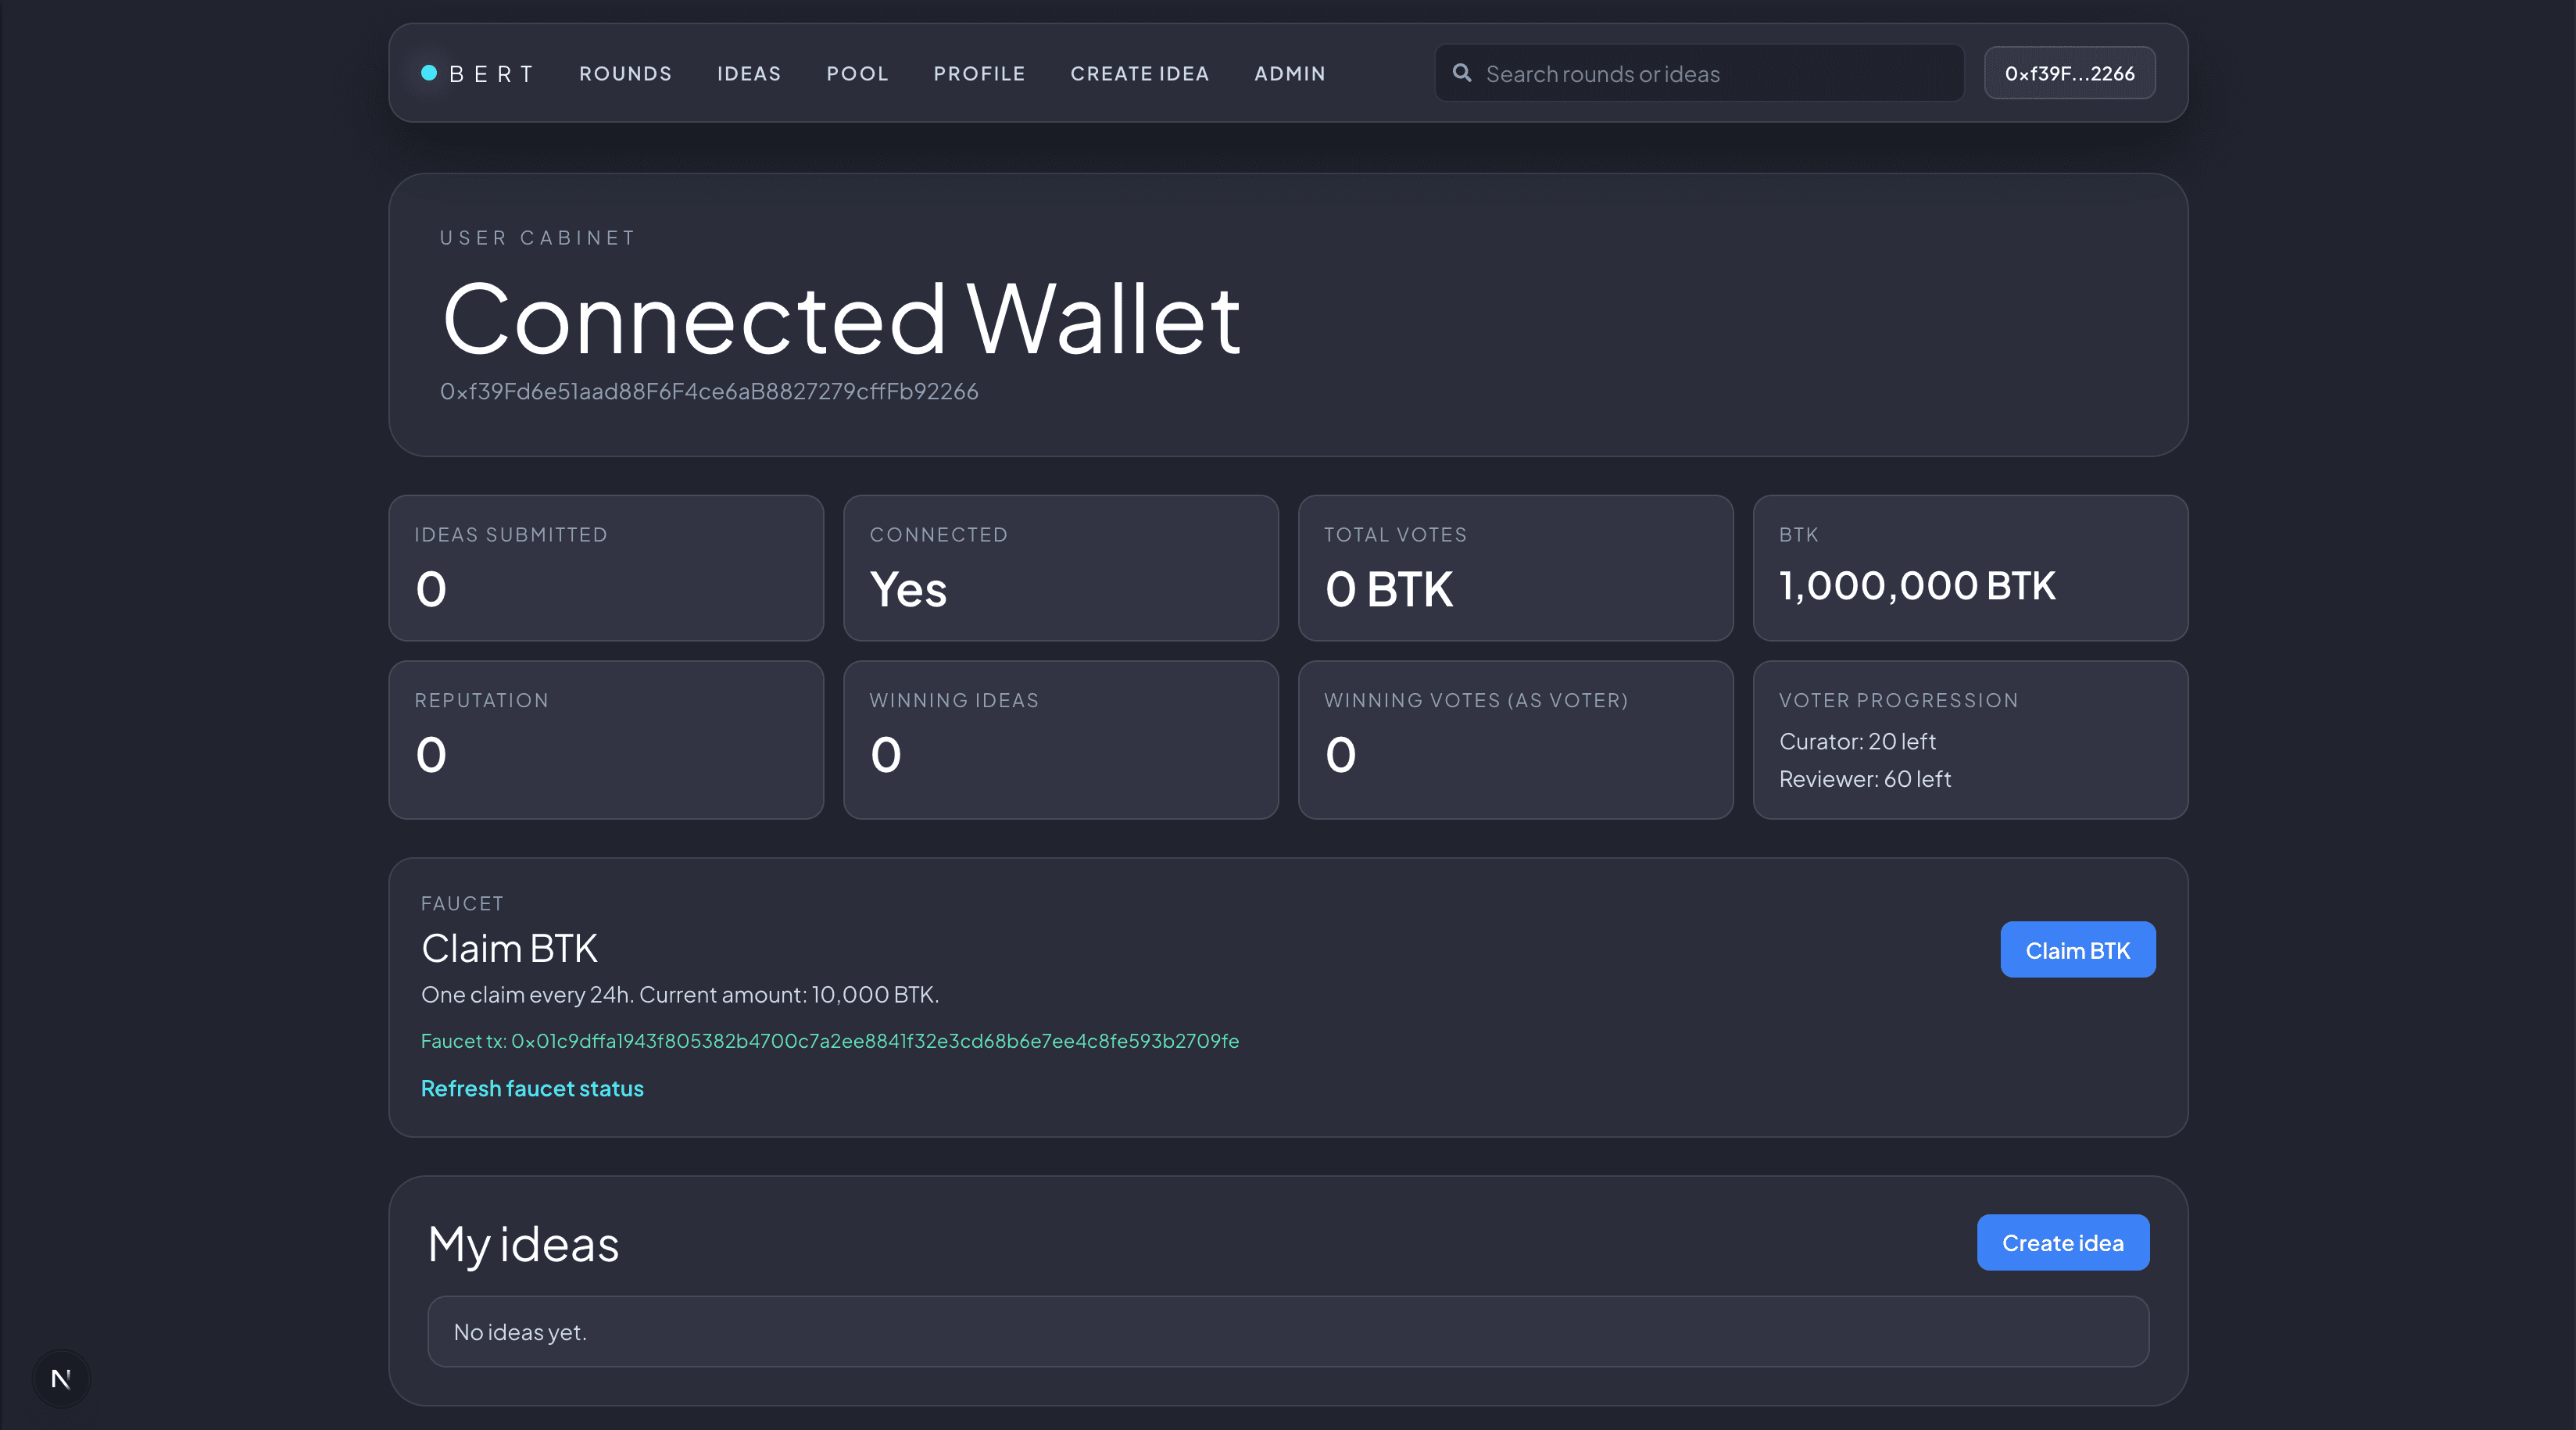The image size is (2576, 1430).
Task: Open the IDEAS page
Action: coord(748,73)
